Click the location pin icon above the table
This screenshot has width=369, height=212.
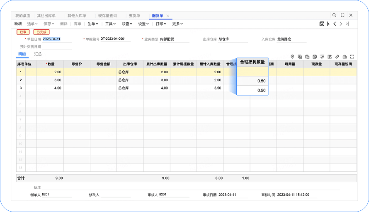(x=292, y=56)
